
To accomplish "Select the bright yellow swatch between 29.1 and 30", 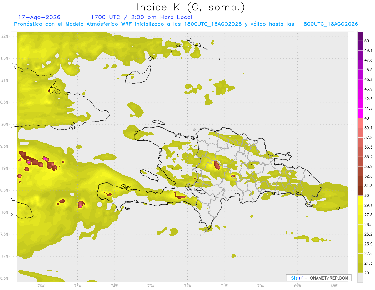I will click(x=361, y=201).
